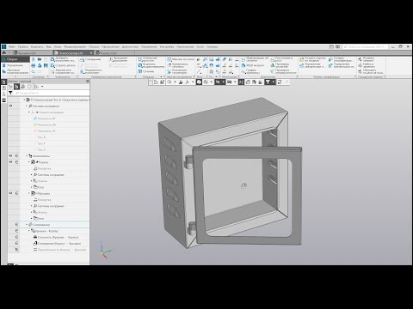
Task: Open Object information diagnostic tool
Action: pyautogui.click(x=255, y=59)
